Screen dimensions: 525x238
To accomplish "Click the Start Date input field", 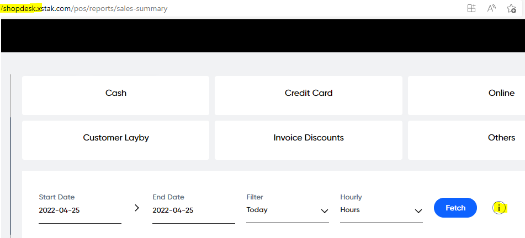I will tap(79, 210).
